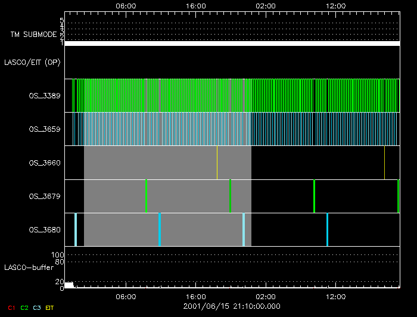Click third green marker in OS_3679 row
The height and width of the screenshot is (317, 417).
(x=314, y=195)
